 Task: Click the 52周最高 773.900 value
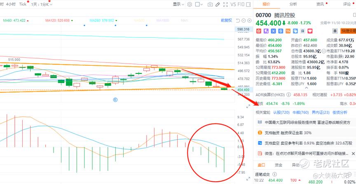click(x=279, y=67)
